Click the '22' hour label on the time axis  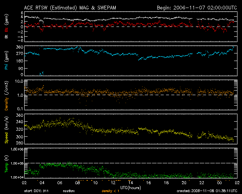(202, 183)
